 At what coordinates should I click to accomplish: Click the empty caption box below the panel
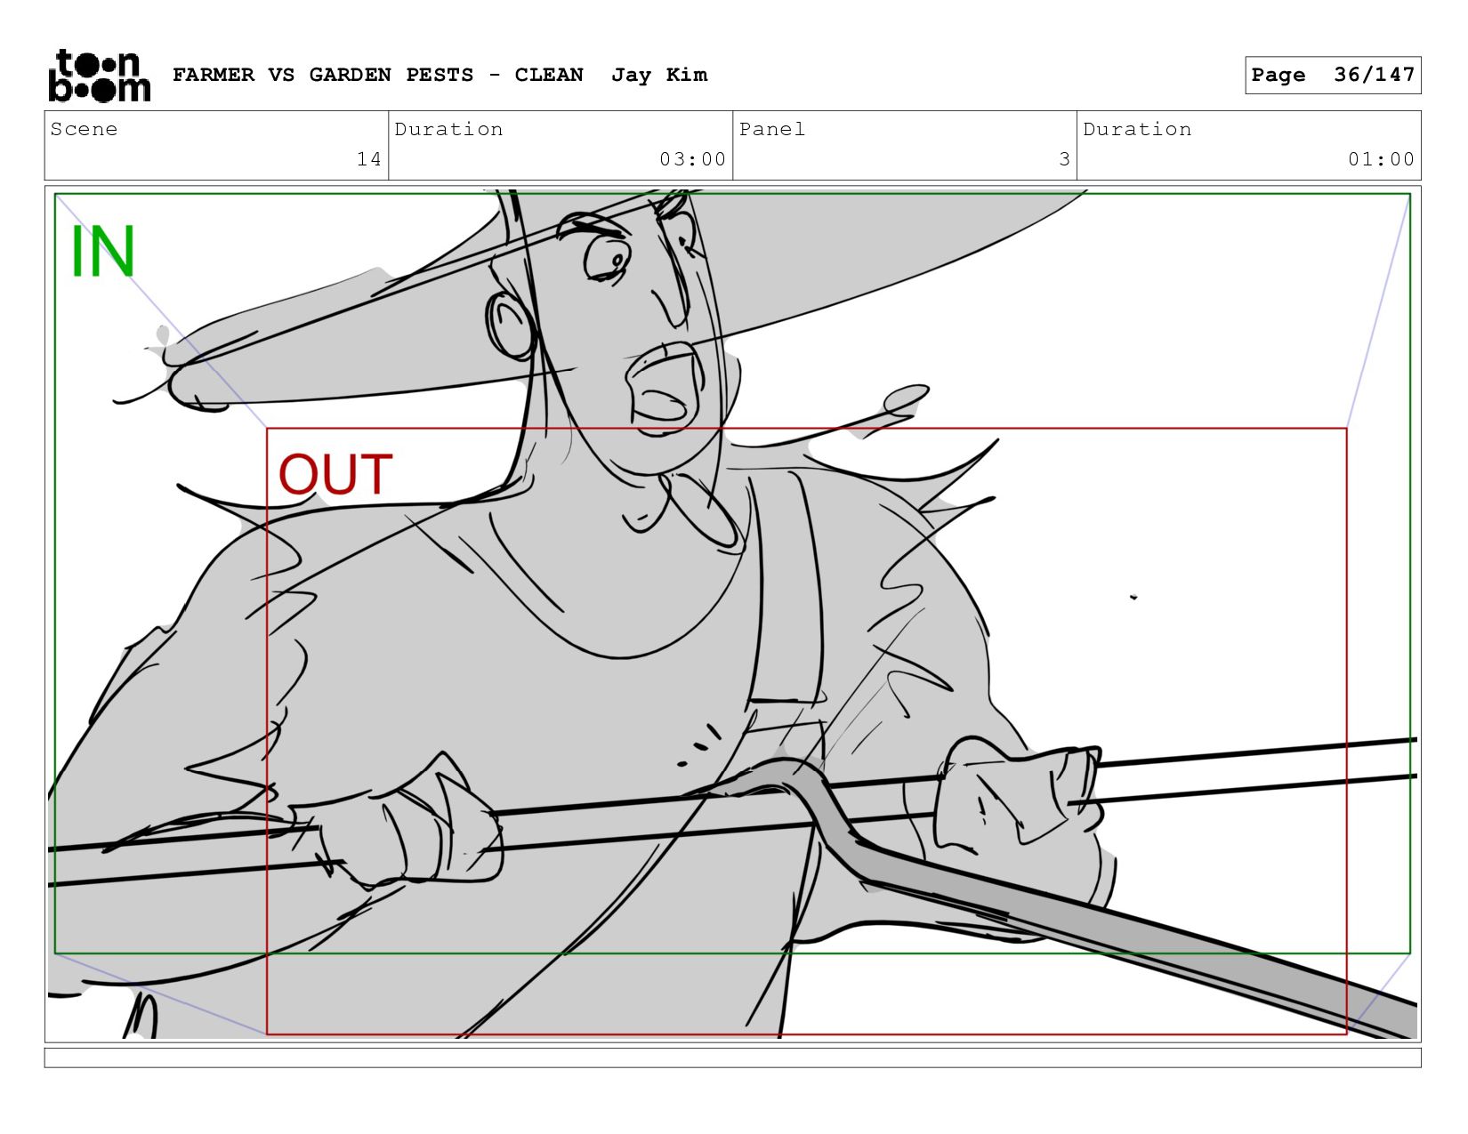point(732,1058)
